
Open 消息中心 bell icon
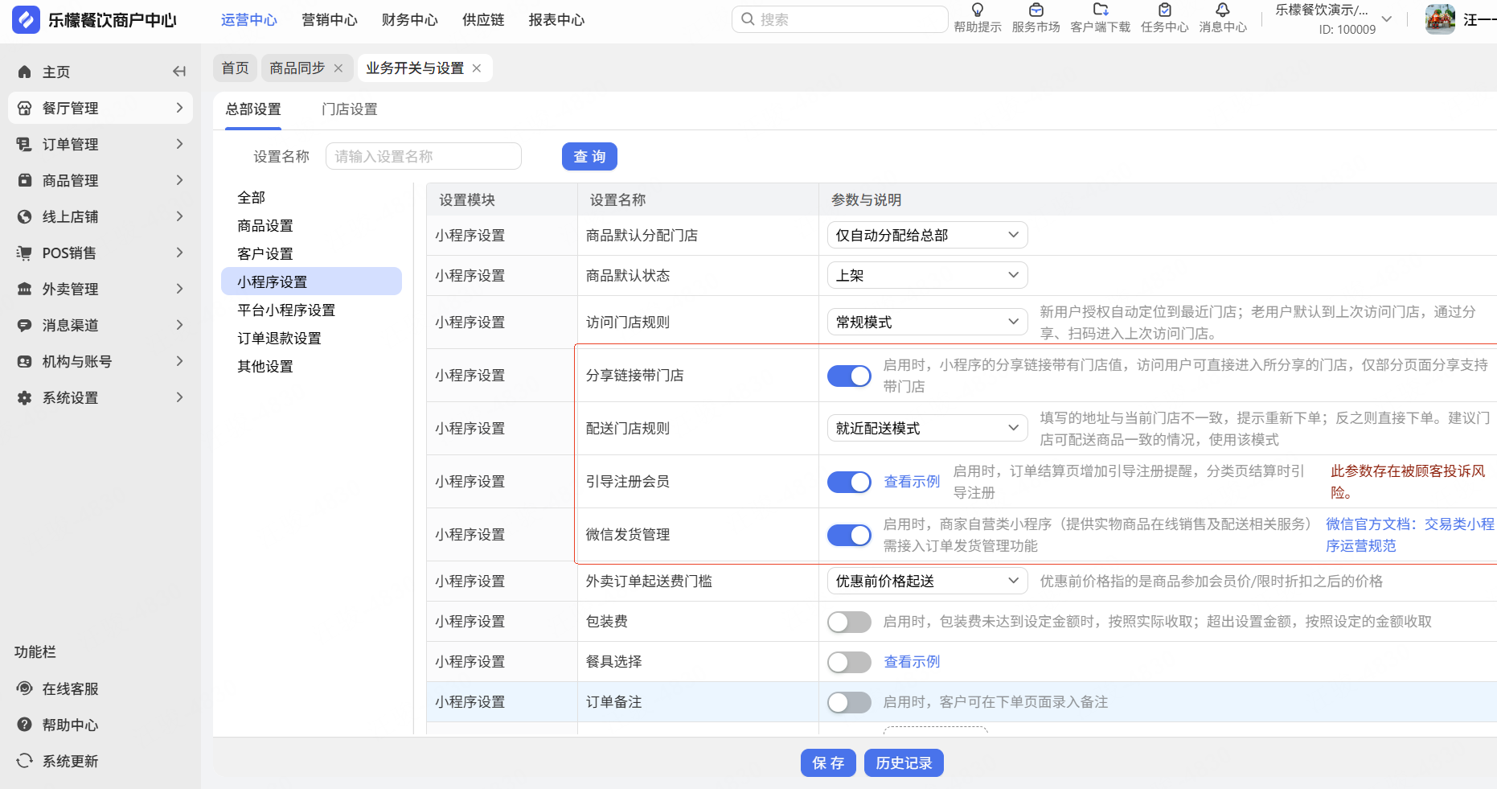1222,10
